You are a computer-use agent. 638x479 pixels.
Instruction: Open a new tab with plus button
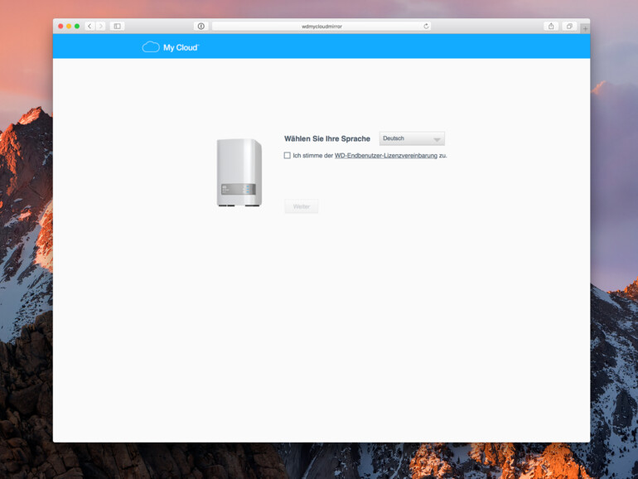(585, 28)
